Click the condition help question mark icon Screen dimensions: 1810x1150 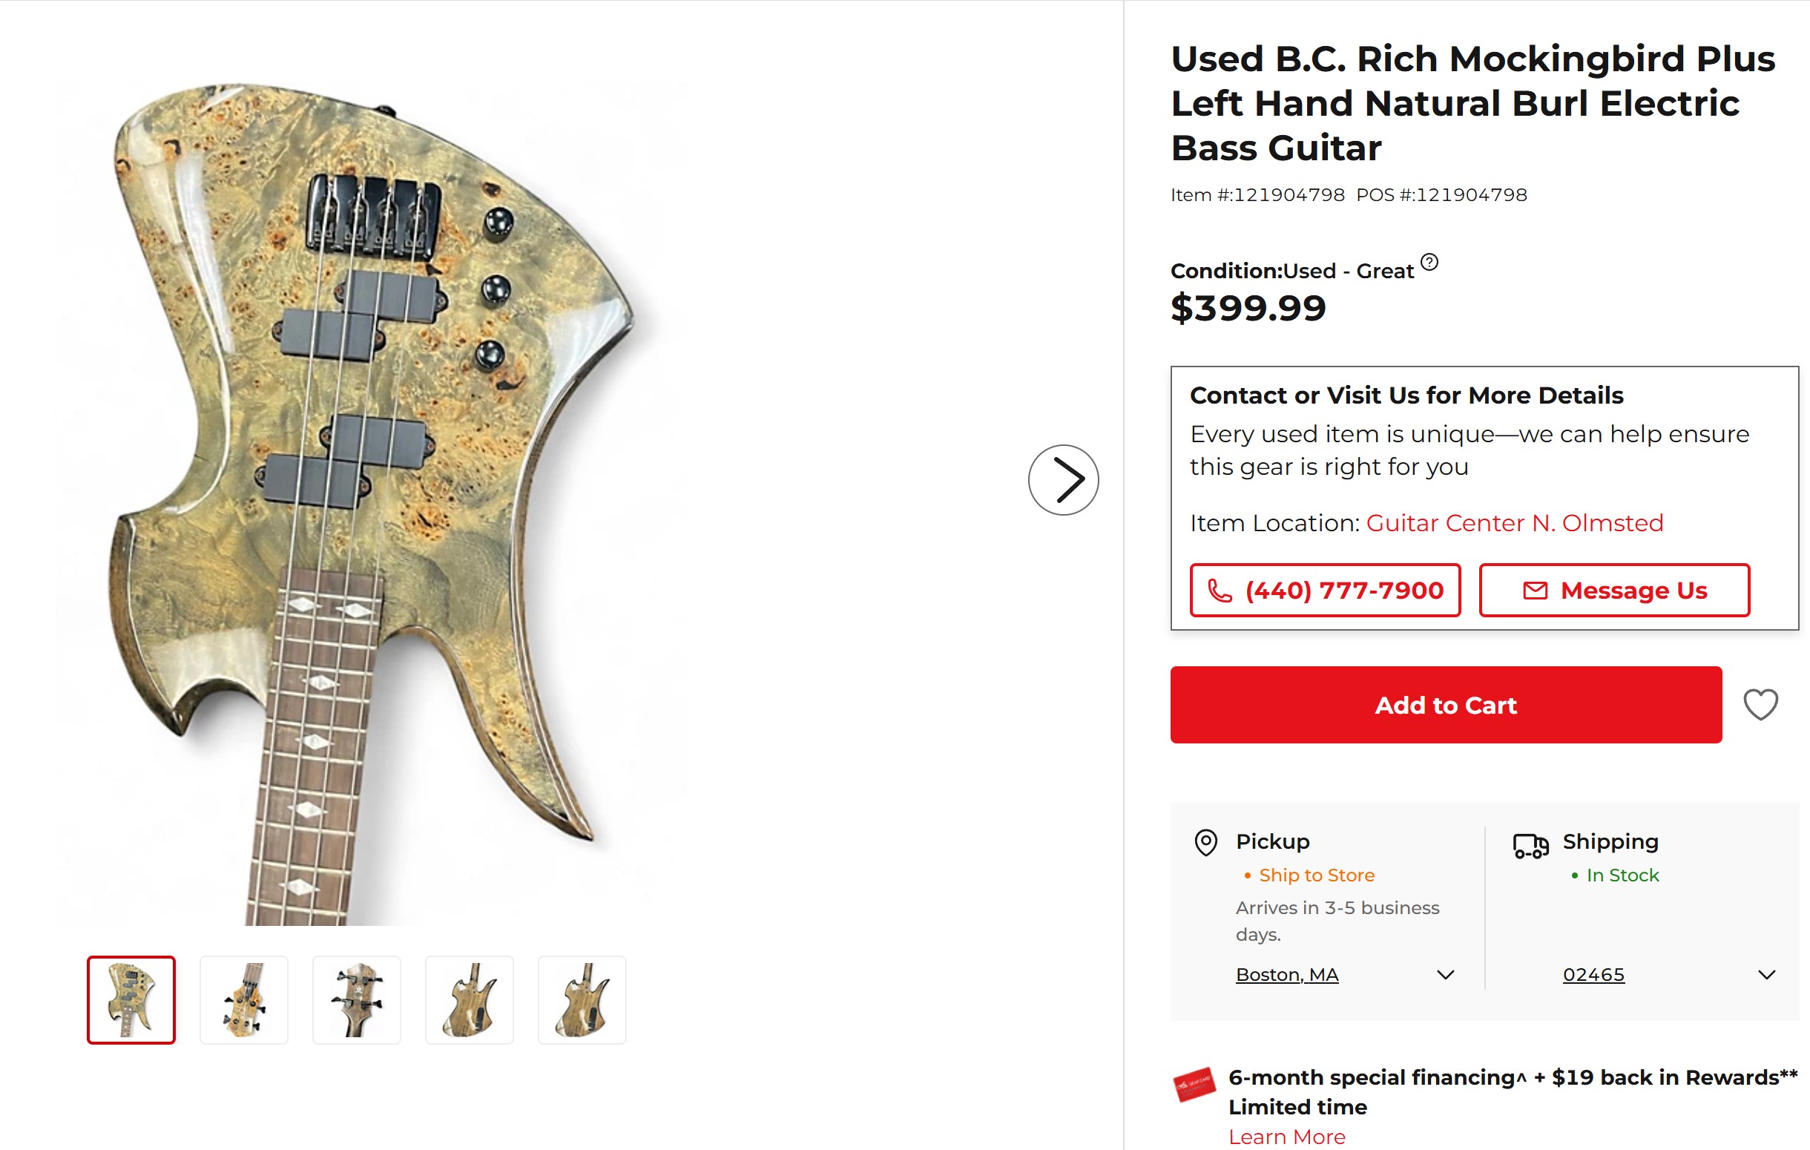click(1429, 263)
